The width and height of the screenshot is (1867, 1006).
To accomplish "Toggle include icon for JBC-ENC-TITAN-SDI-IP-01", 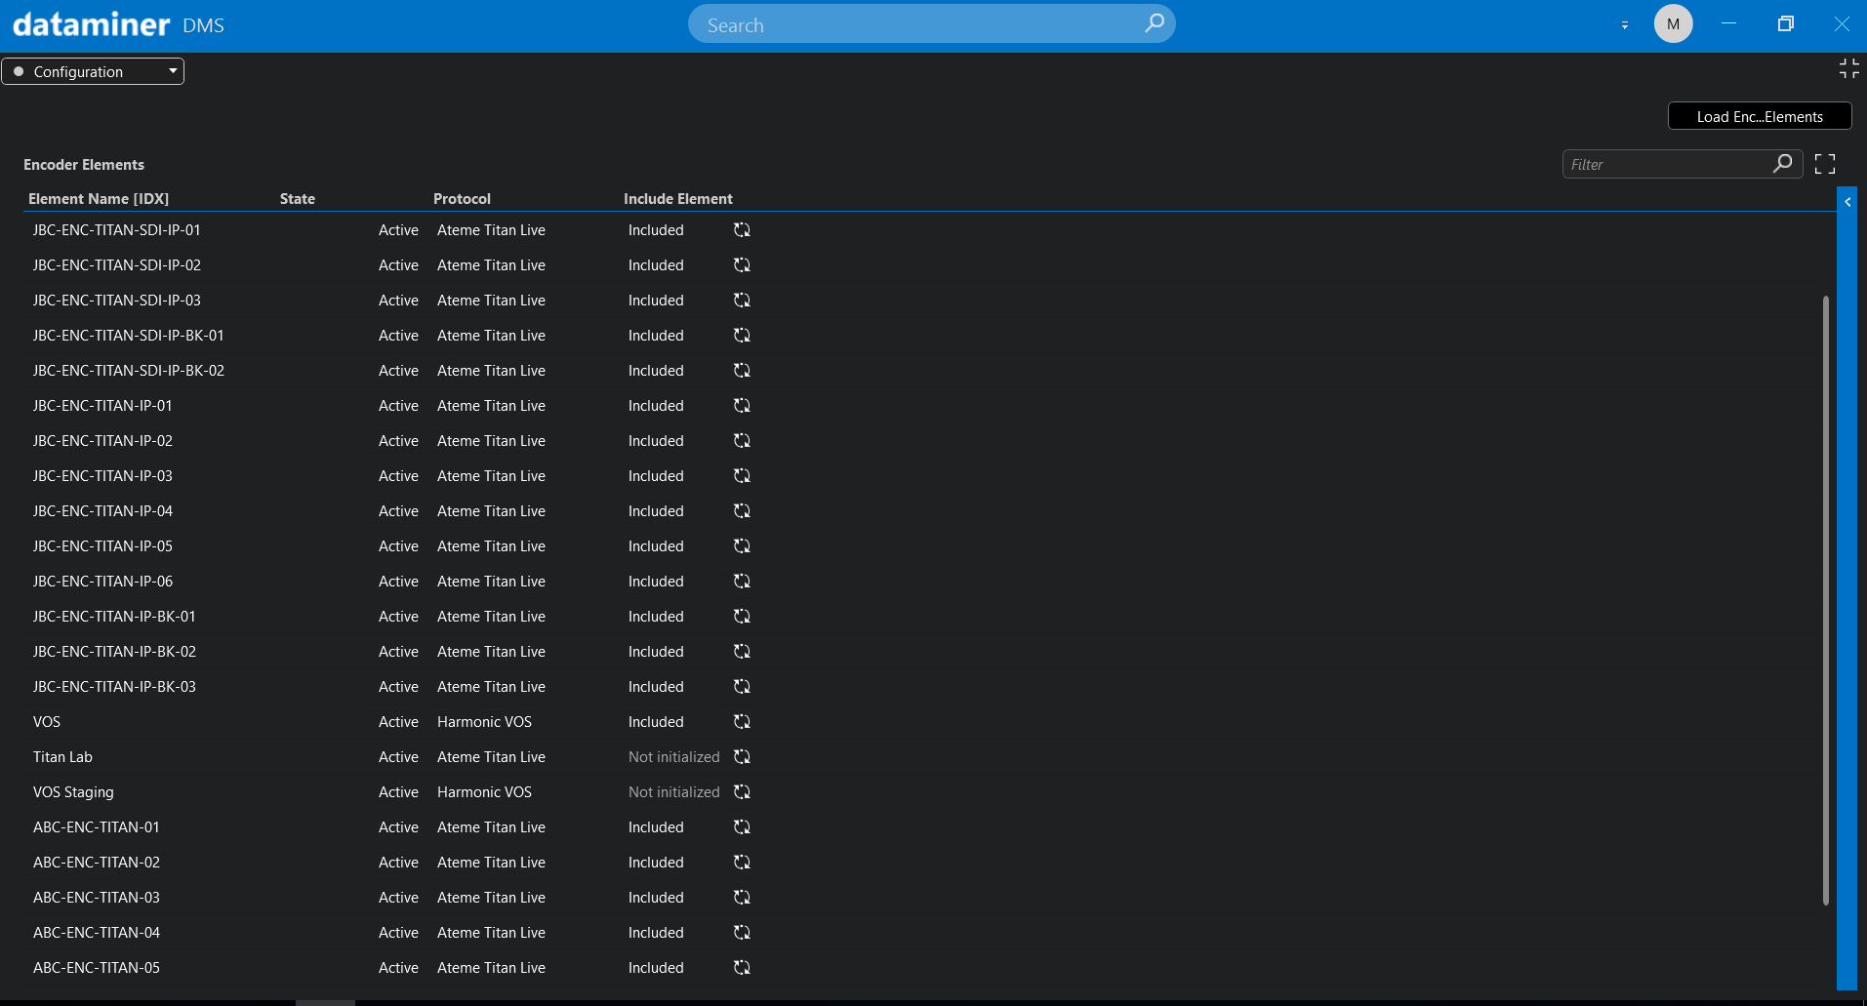I will 742,230.
